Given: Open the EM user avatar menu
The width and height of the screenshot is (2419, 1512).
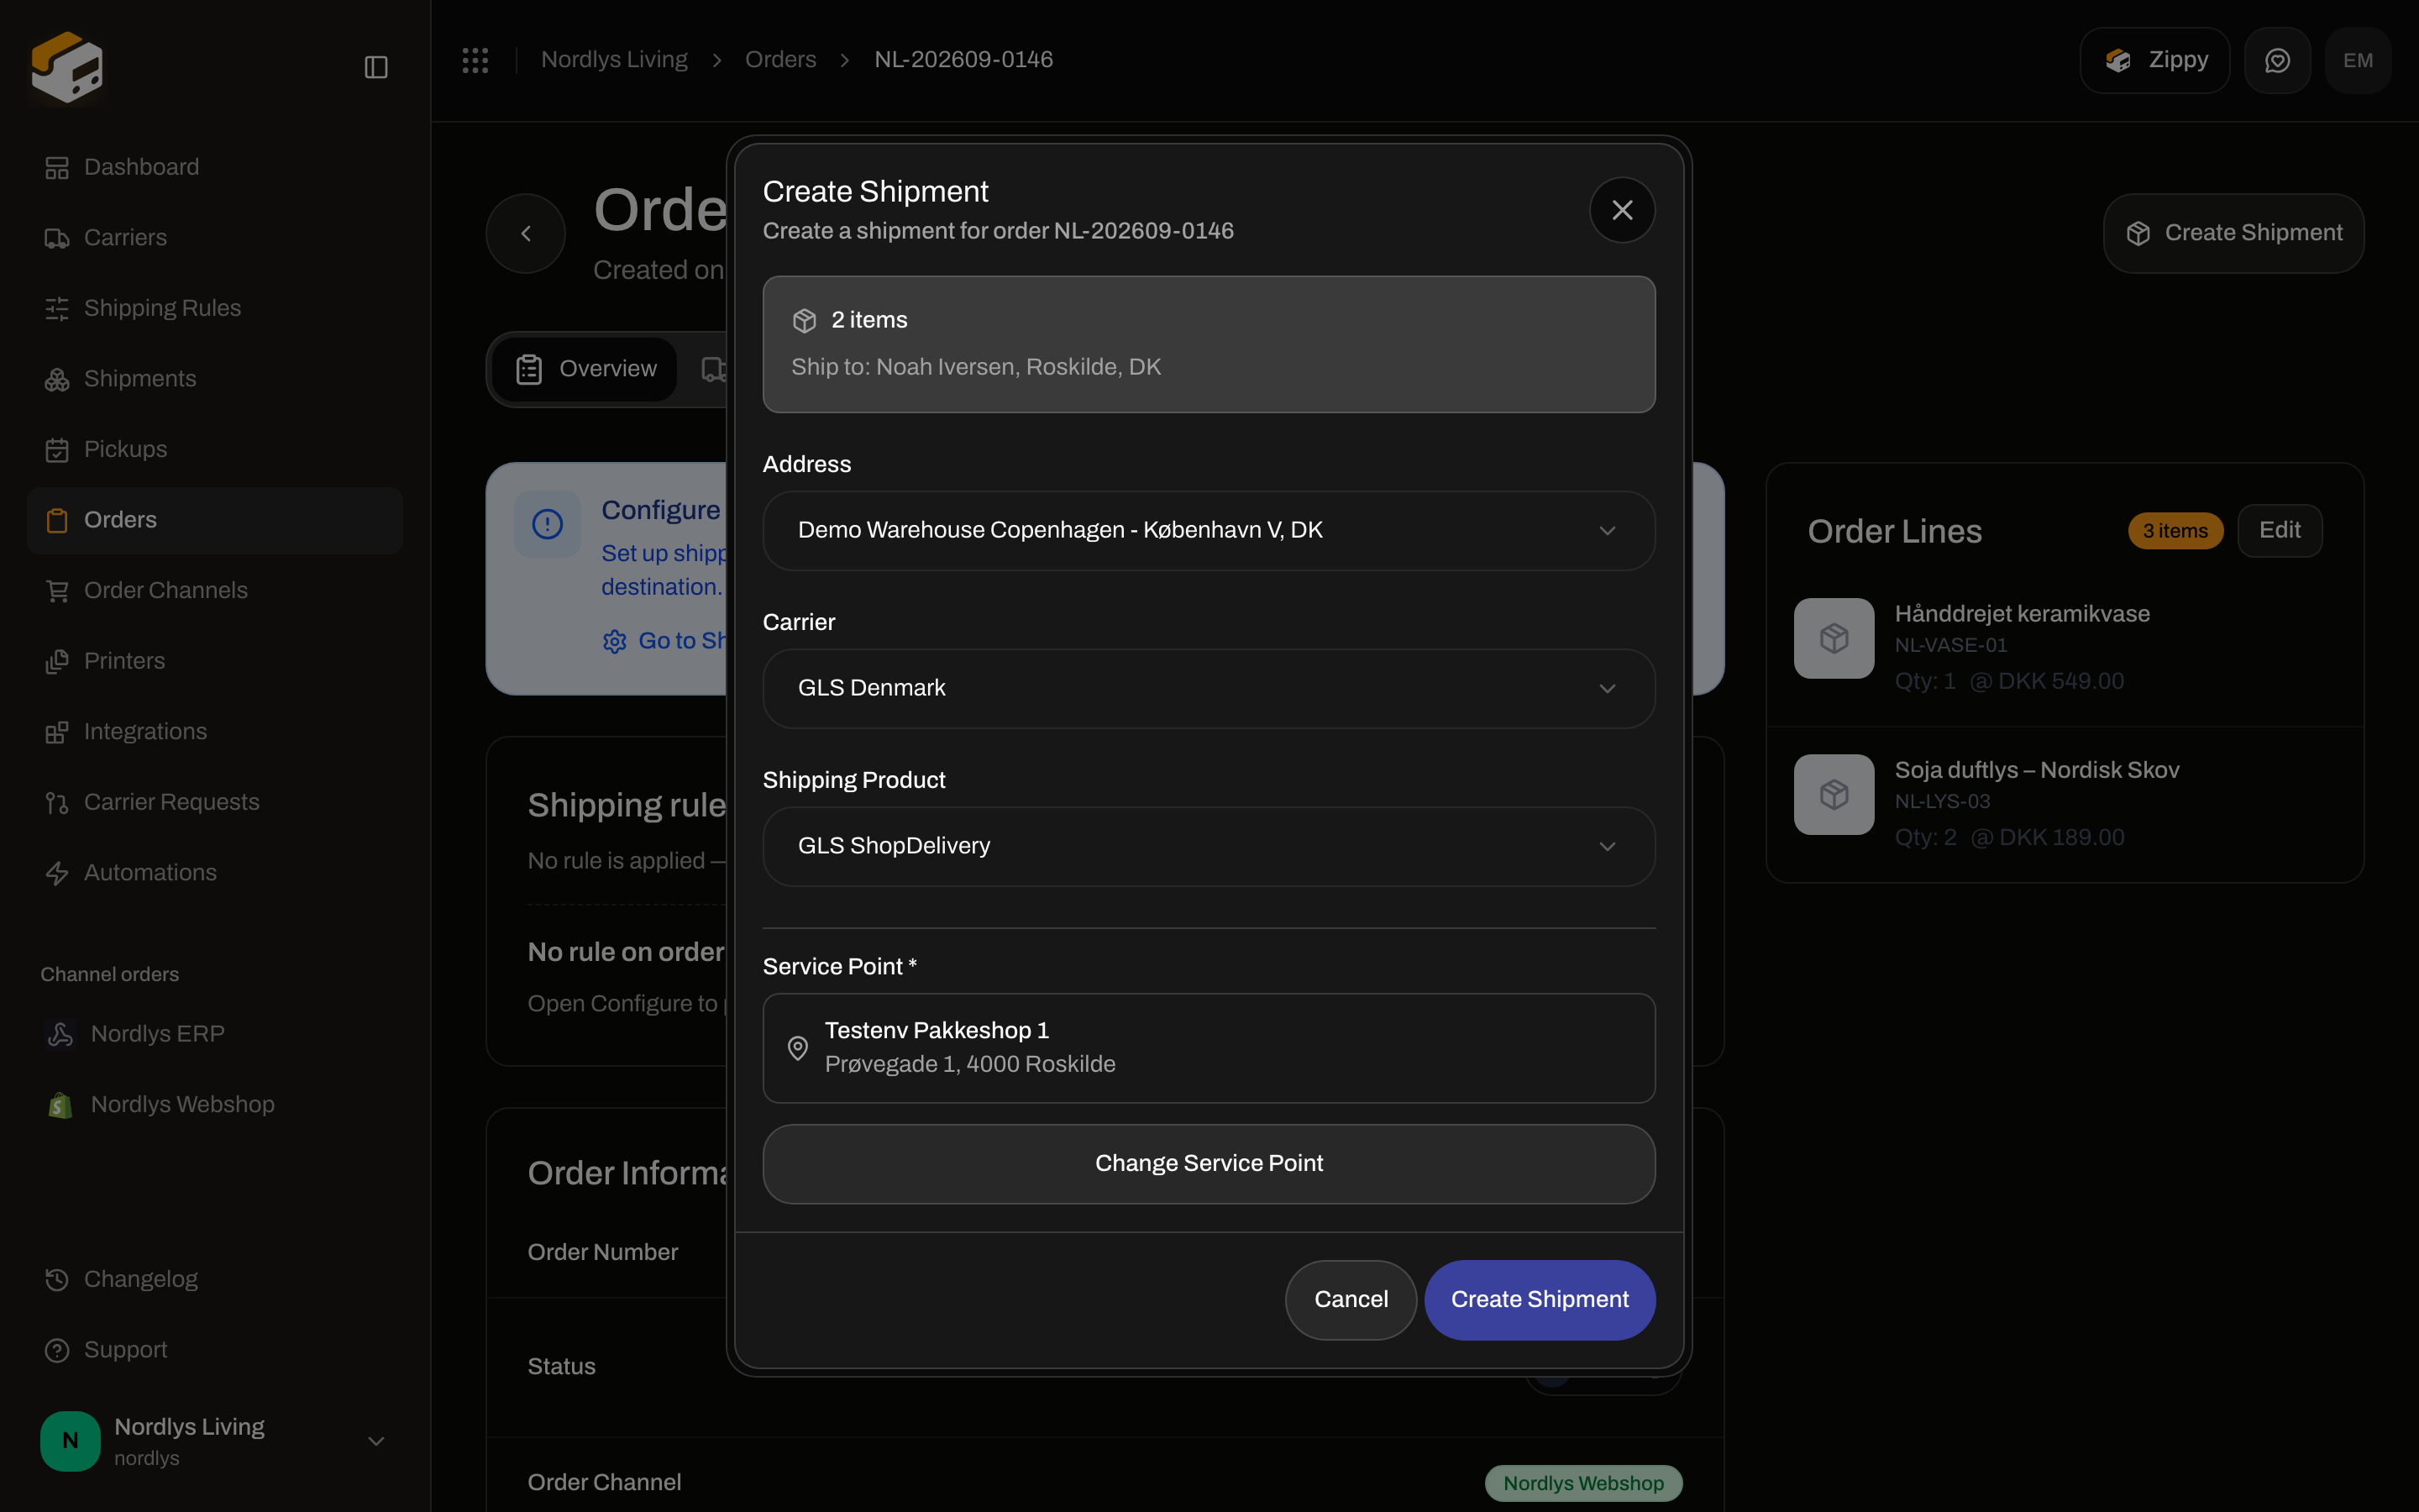Looking at the screenshot, I should pyautogui.click(x=2358, y=61).
